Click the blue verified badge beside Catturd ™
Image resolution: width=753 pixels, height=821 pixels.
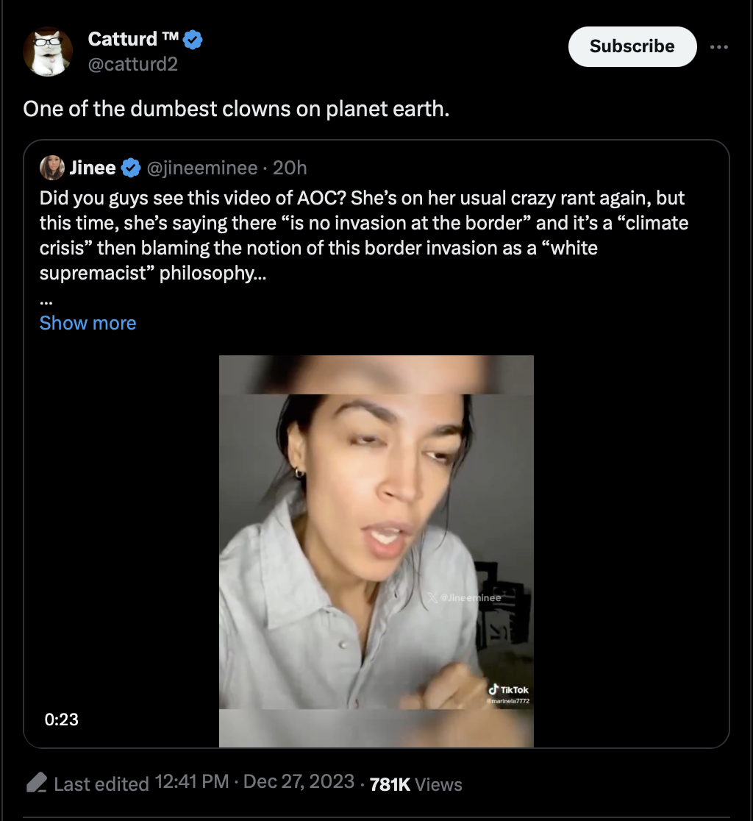pyautogui.click(x=193, y=40)
